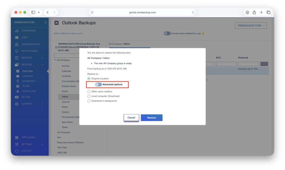
Task: Open the OneDrive cloud icon
Action: tap(18, 76)
